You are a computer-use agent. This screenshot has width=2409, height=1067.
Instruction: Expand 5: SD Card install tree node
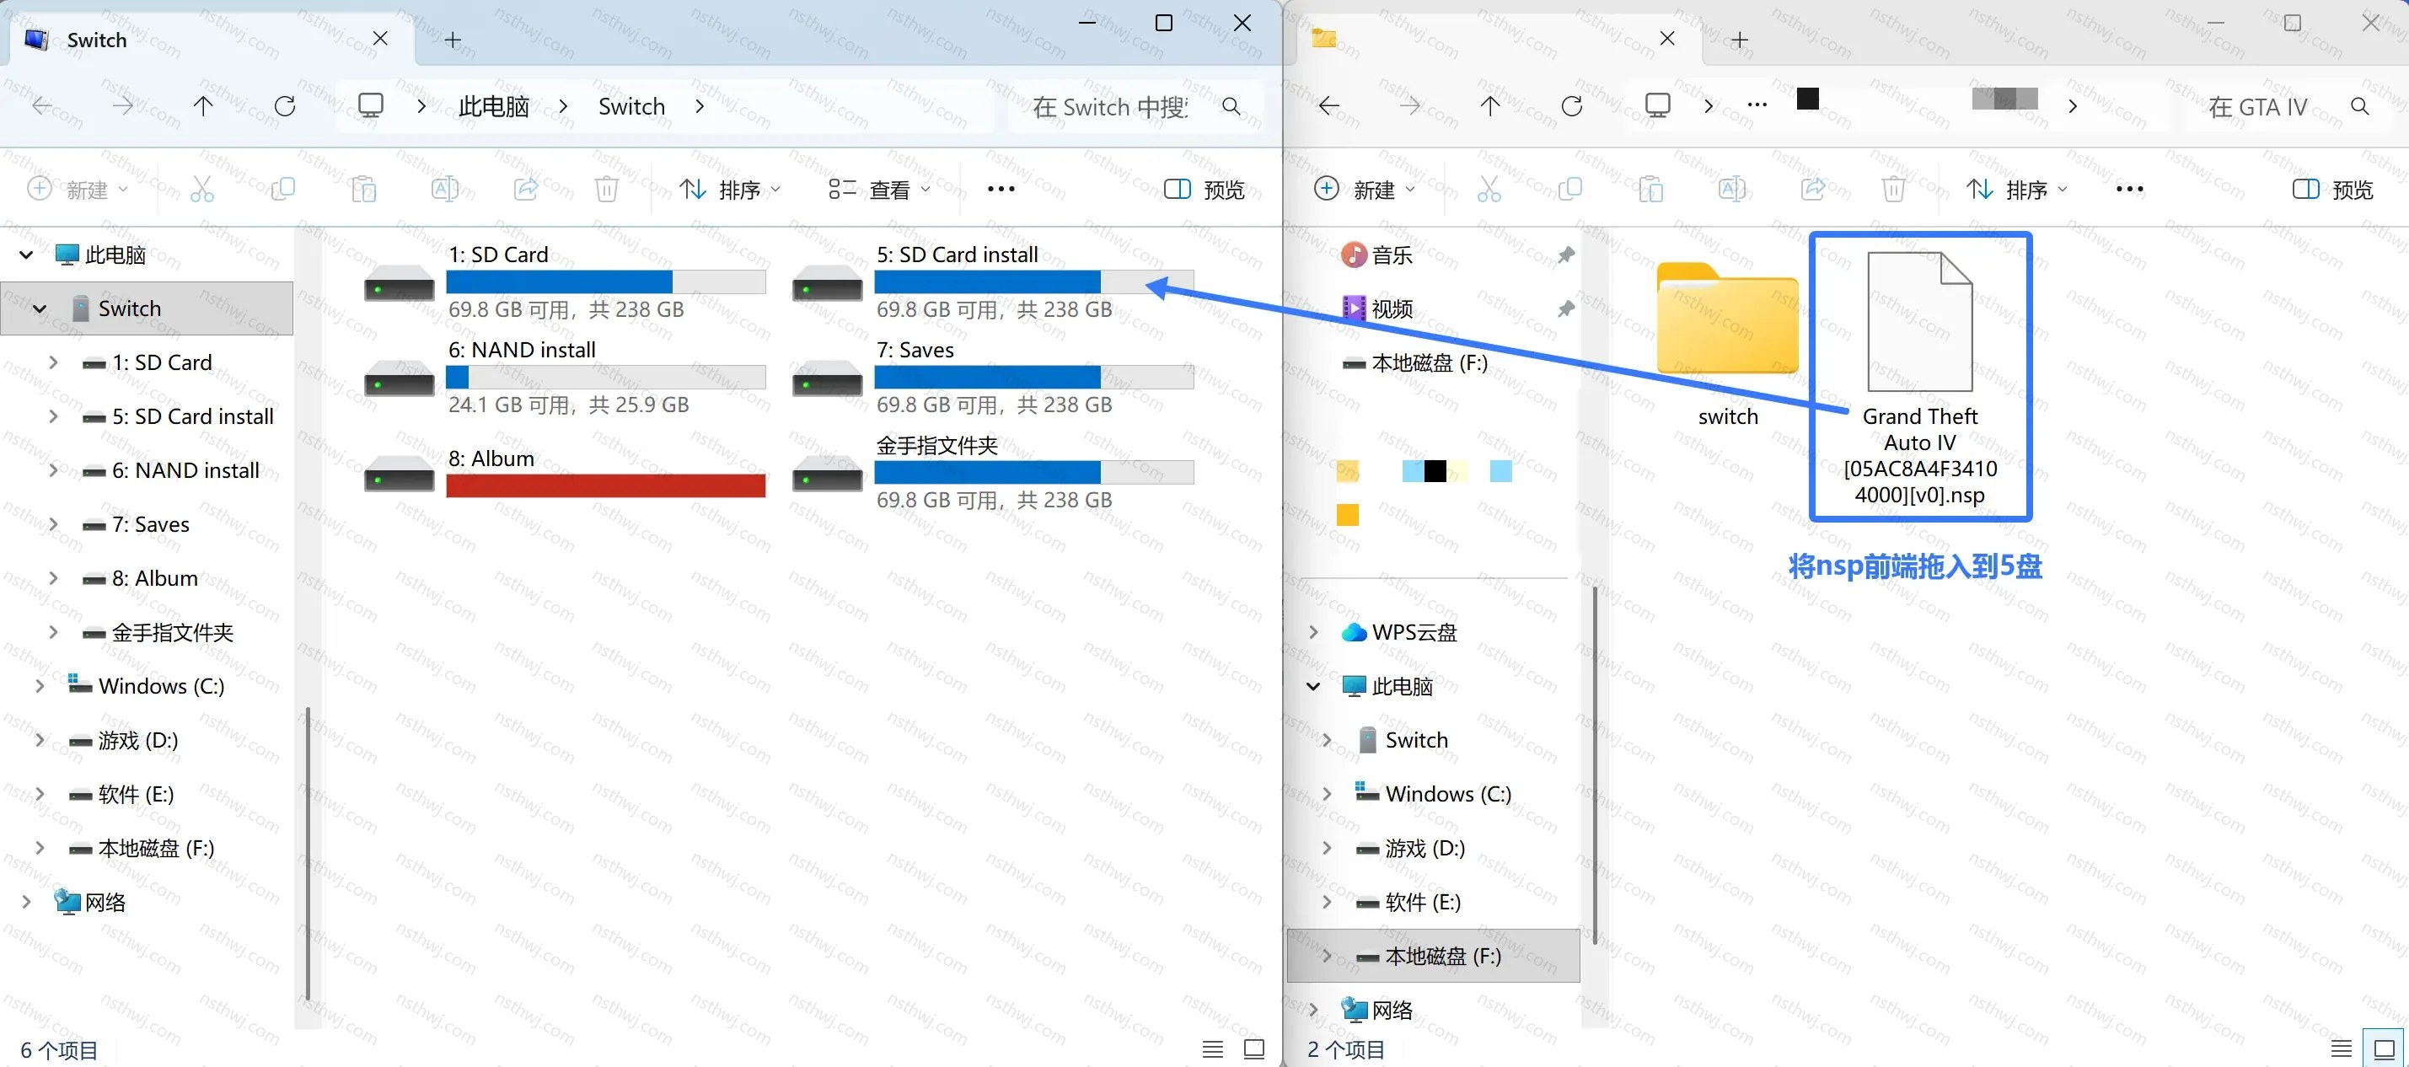pyautogui.click(x=53, y=416)
